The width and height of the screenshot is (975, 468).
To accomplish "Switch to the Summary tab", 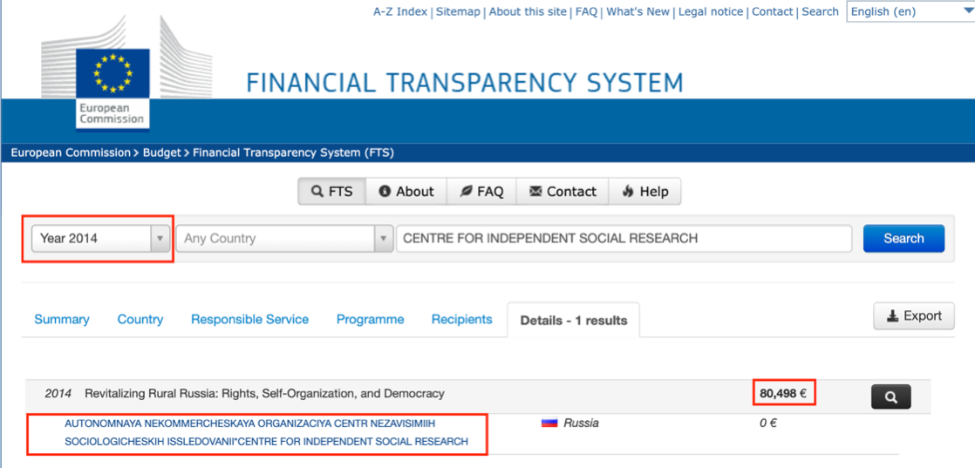I will coord(62,320).
